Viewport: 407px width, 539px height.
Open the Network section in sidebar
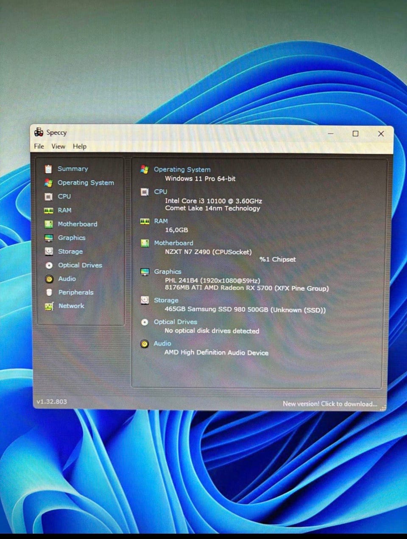71,306
